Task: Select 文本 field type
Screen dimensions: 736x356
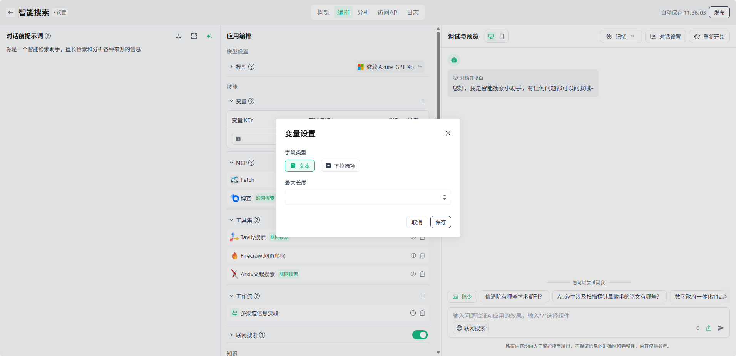Action: (300, 166)
